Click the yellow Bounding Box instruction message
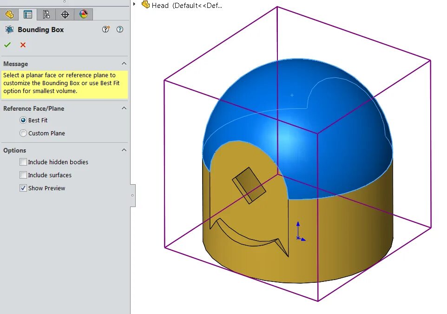This screenshot has height=314, width=447. 65,85
